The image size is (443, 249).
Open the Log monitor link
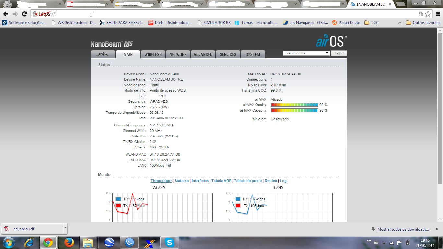[283, 181]
